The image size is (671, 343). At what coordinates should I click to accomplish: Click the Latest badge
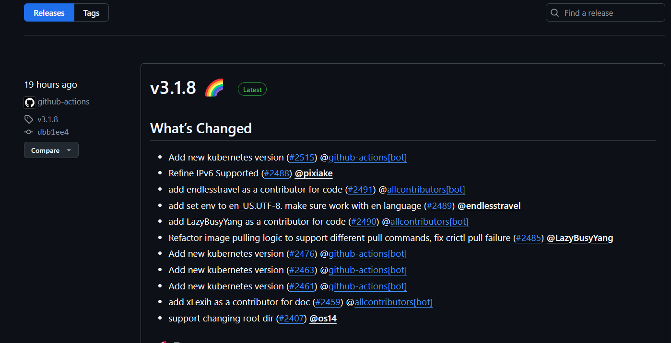click(252, 90)
